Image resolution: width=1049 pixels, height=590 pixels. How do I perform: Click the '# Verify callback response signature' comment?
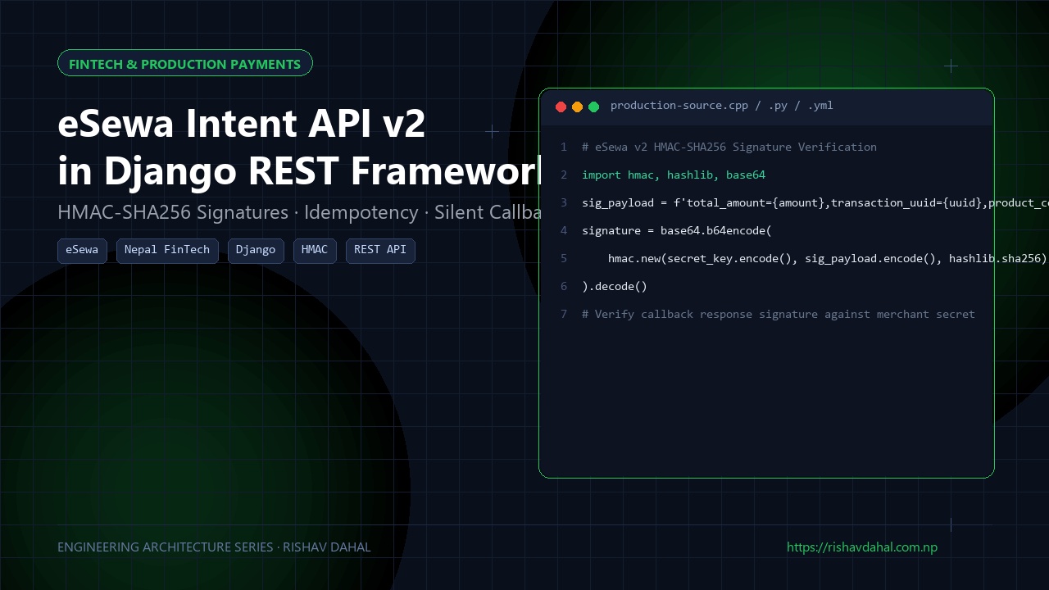click(779, 315)
